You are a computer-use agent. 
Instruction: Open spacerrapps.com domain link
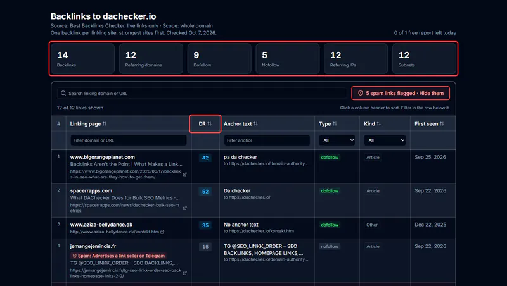pos(91,190)
